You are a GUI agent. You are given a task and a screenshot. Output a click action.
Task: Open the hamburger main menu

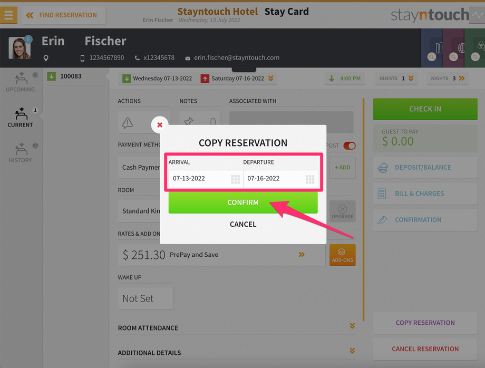pos(8,15)
